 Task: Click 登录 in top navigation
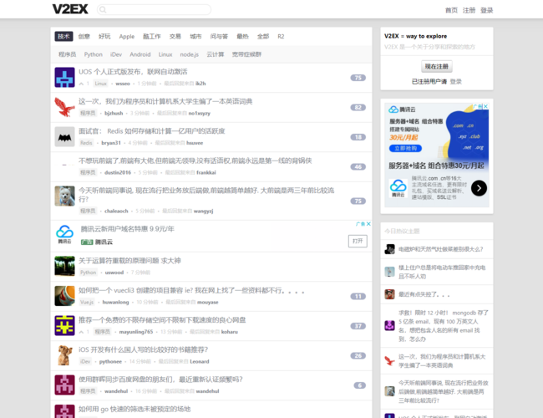[486, 10]
